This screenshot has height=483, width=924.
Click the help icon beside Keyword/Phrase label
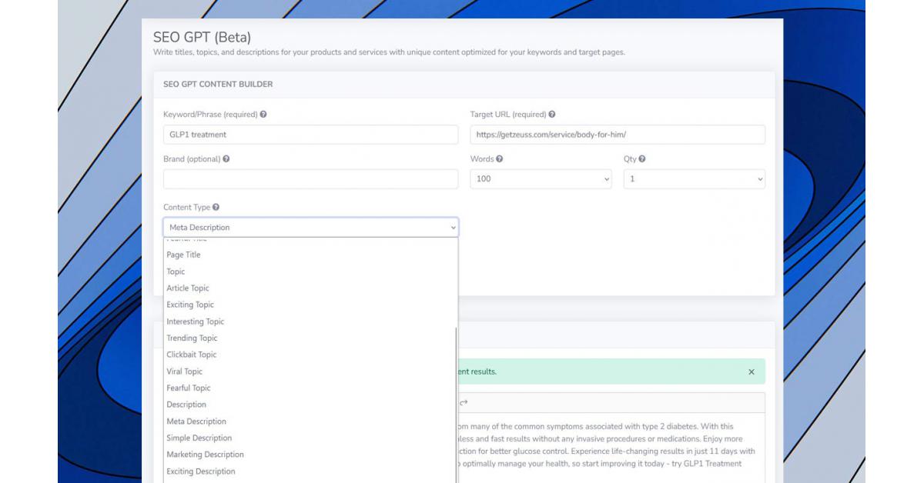(263, 115)
